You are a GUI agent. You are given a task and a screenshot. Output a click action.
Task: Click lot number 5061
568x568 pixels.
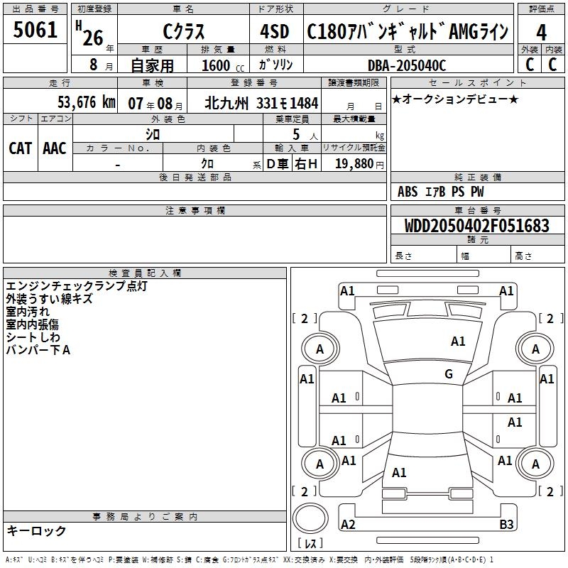click(35, 30)
